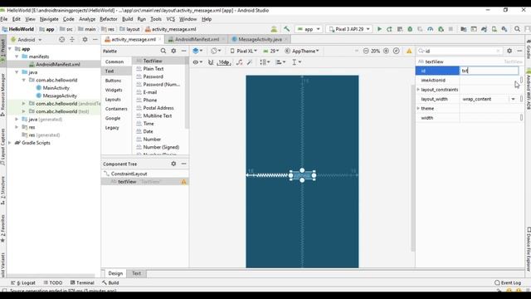Run the app with green play button
The width and height of the screenshot is (531, 299).
point(379,29)
